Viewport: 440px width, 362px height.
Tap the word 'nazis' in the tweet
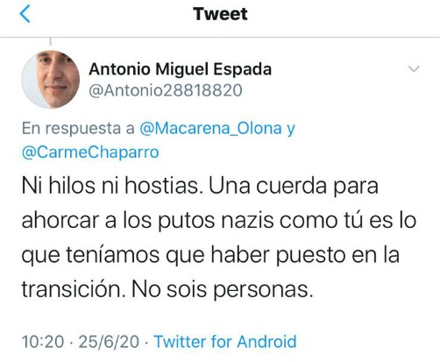tap(247, 220)
